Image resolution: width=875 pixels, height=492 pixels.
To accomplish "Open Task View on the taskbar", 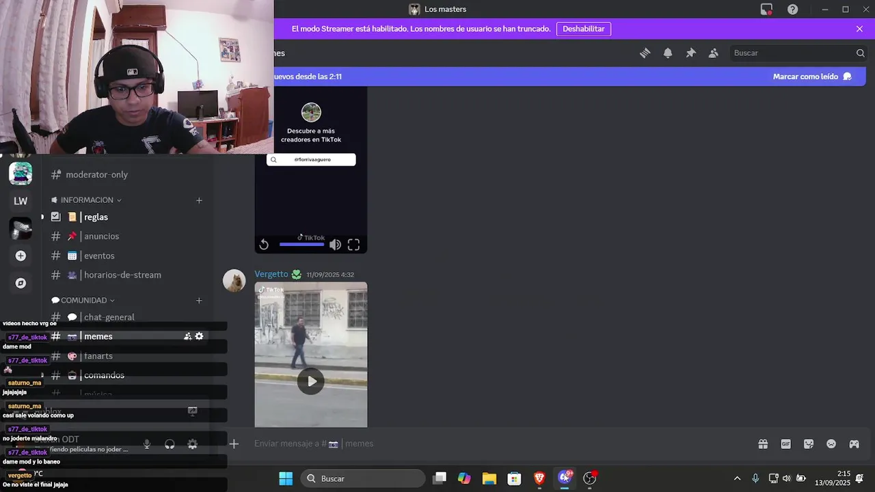I will click(x=440, y=478).
